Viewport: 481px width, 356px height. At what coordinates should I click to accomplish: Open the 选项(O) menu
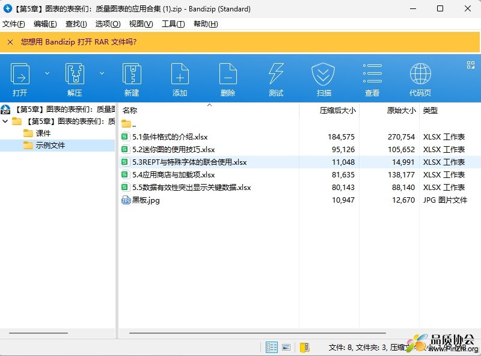[x=108, y=24]
